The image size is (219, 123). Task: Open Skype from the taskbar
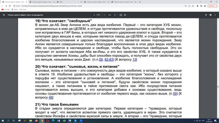click(x=75, y=121)
